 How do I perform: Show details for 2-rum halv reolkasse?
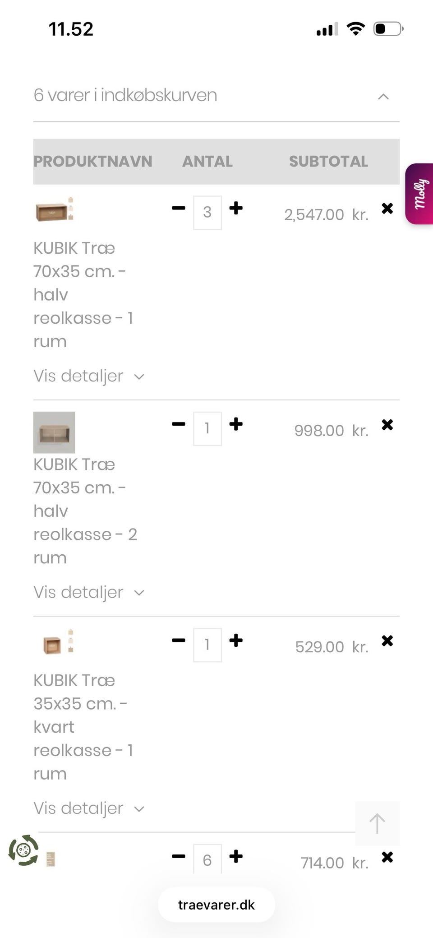89,592
